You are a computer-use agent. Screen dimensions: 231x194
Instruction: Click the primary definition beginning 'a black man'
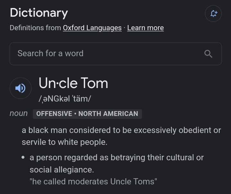click(x=121, y=136)
